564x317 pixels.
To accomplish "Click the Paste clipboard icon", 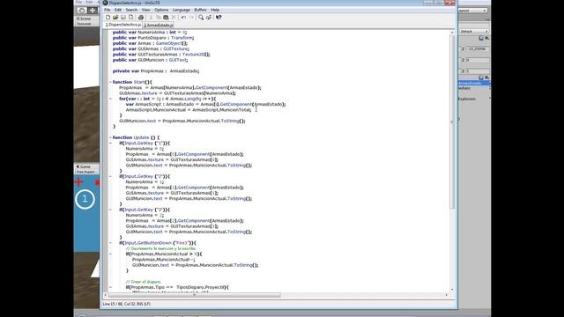I will tap(166, 18).
